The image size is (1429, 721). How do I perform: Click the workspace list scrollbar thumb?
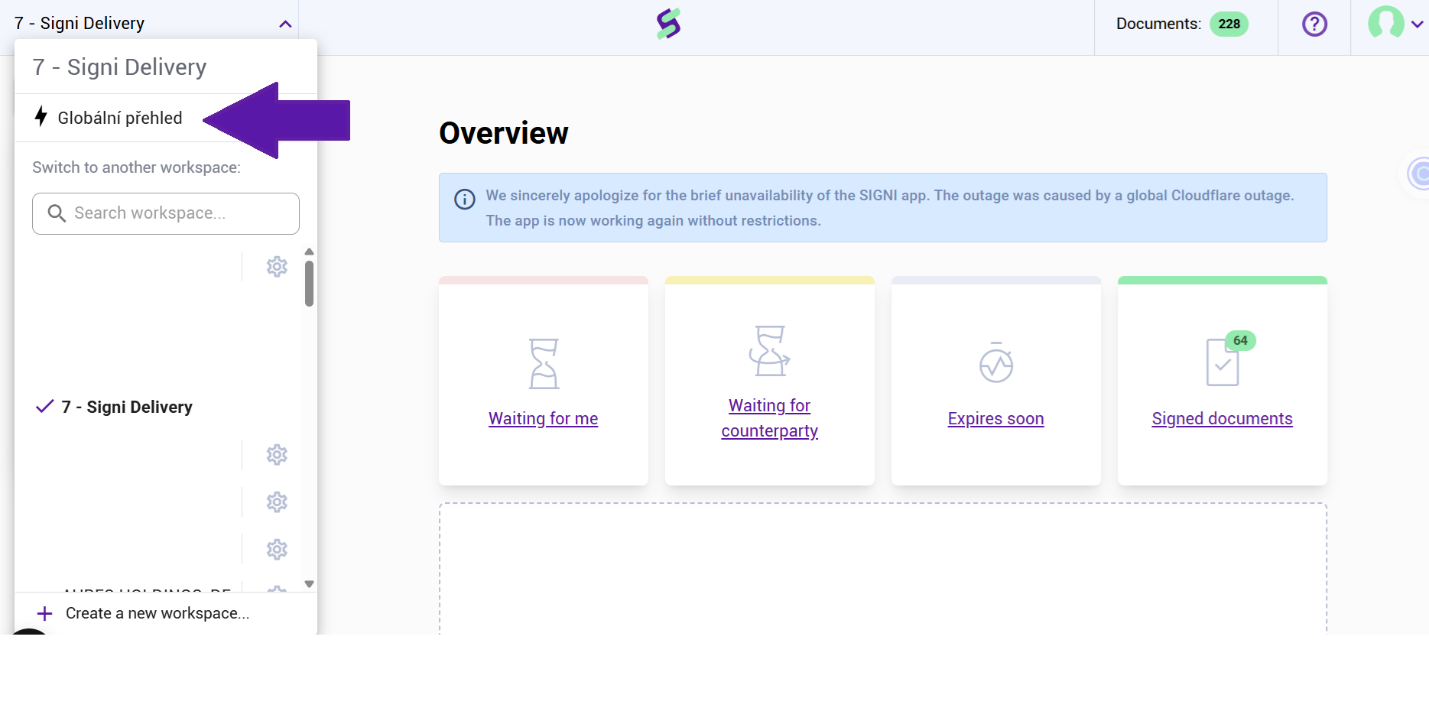[x=309, y=284]
